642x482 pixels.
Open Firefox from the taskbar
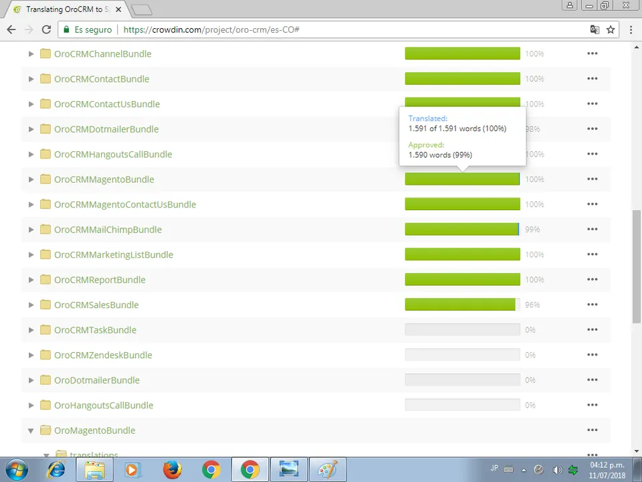[172, 470]
